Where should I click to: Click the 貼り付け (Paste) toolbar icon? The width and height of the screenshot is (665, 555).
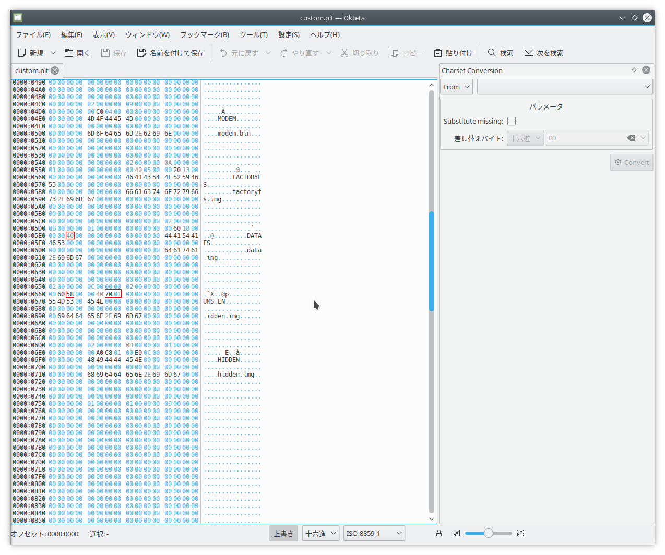pos(438,53)
